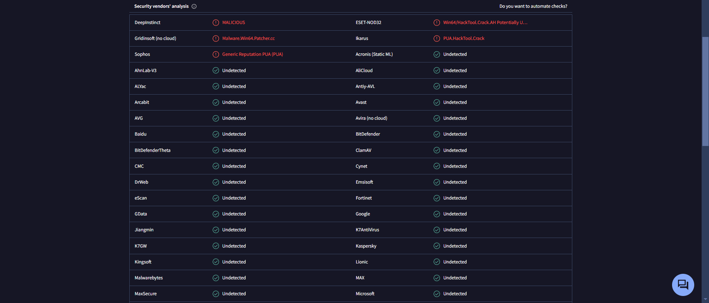Click PUA.HackTool.Crack detection label
The height and width of the screenshot is (303, 709).
pyautogui.click(x=464, y=38)
